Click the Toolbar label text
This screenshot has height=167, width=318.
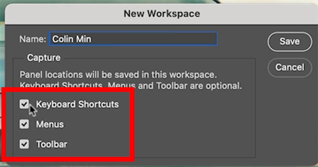(51, 144)
